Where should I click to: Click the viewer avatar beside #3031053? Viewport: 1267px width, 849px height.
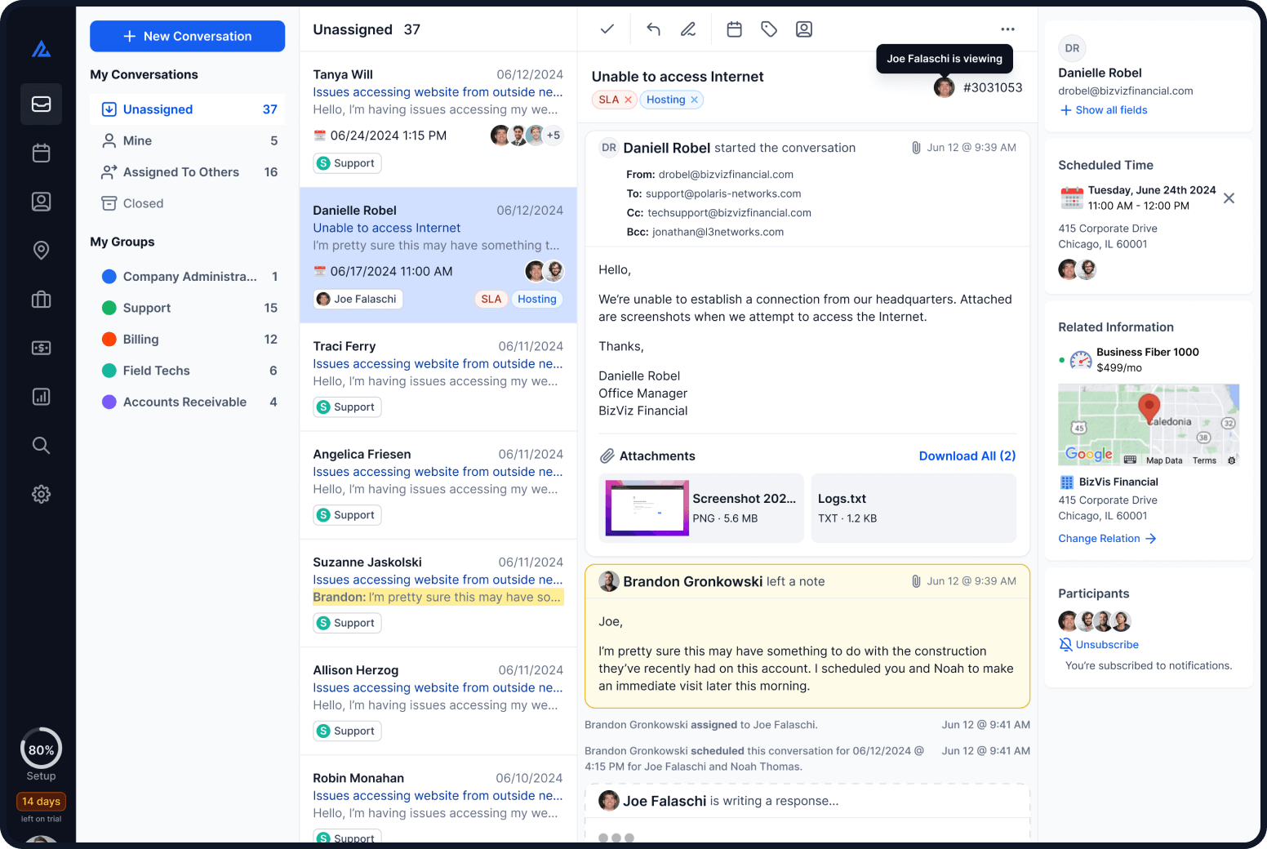[x=945, y=87]
